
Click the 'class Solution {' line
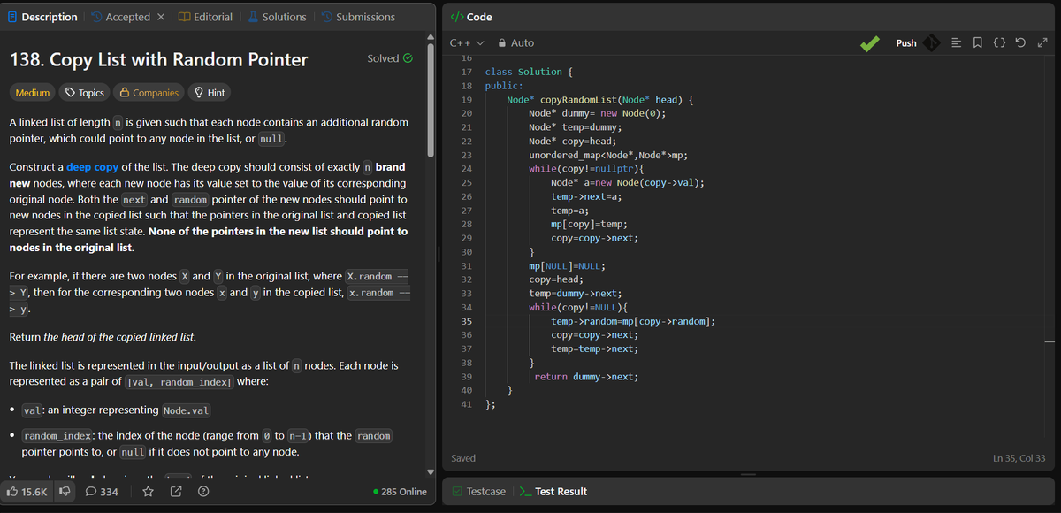[529, 72]
